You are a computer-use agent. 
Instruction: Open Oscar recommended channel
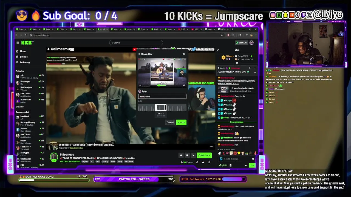(30, 141)
